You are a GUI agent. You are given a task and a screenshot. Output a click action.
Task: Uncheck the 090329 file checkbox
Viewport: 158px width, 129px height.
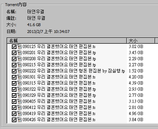14,95
